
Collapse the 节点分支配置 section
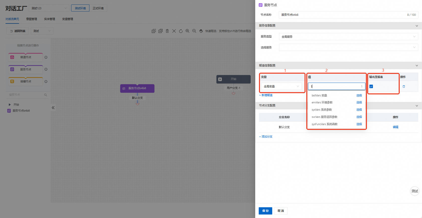[x=417, y=106]
